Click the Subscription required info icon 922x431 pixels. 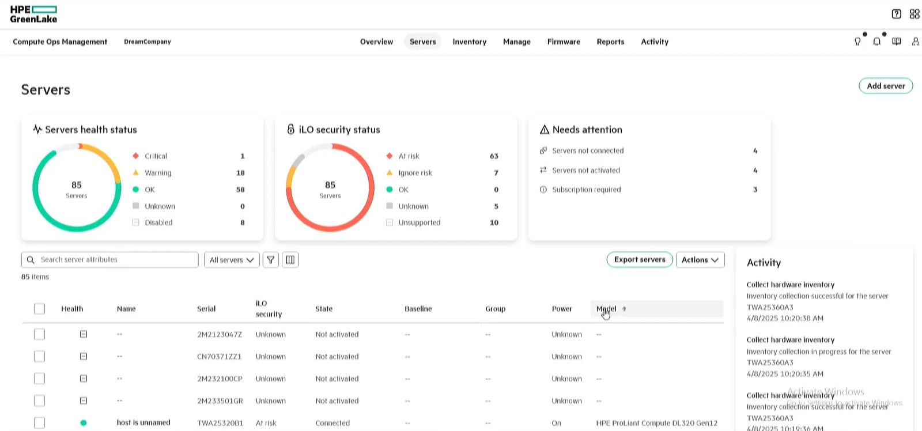click(x=543, y=190)
